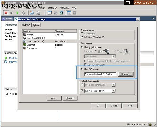Click the Summary View toolbar icon
Viewport: 157px width, 127px height.
[69, 13]
